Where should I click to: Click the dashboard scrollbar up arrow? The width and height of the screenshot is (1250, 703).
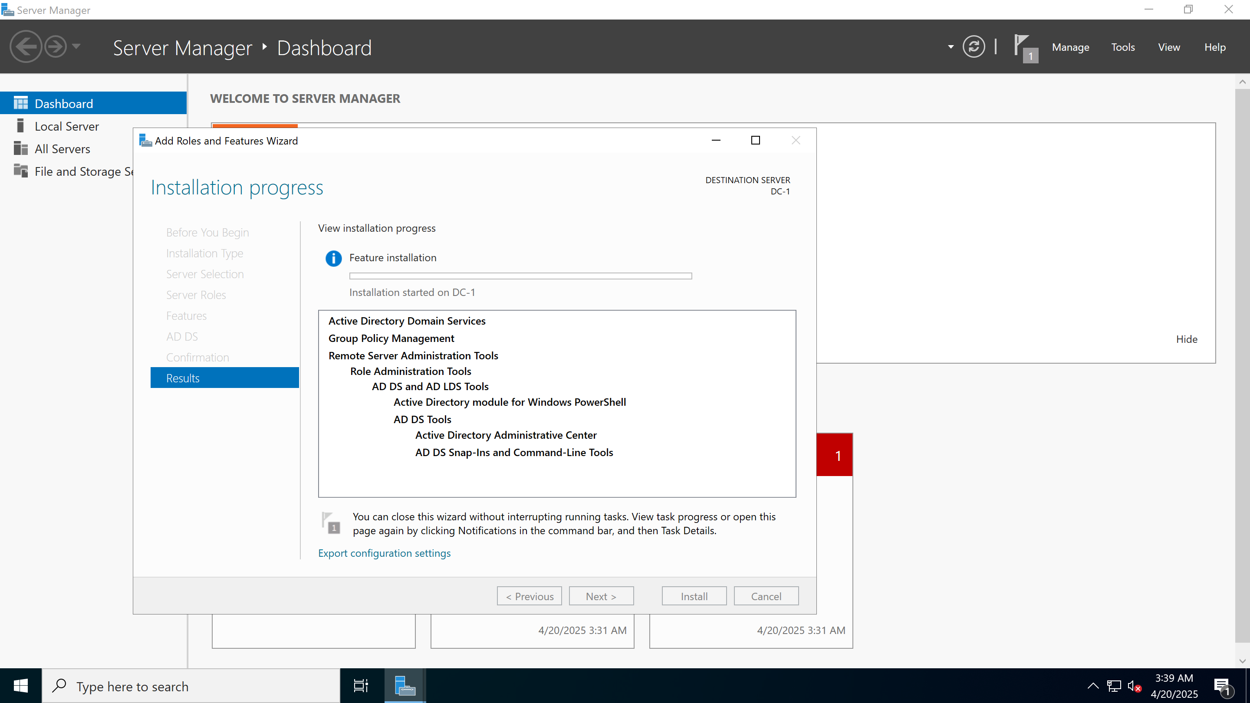[x=1242, y=82]
